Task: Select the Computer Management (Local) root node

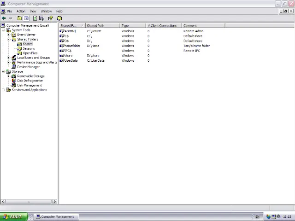Action: pyautogui.click(x=28, y=25)
